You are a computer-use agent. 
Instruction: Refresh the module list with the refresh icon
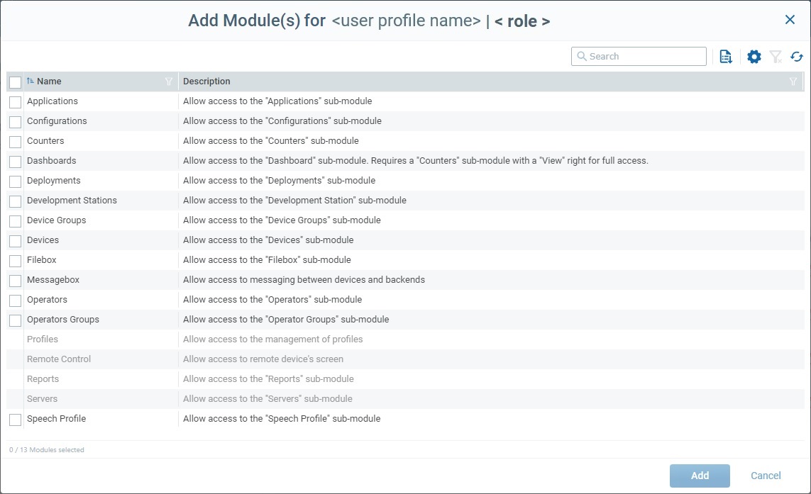796,56
